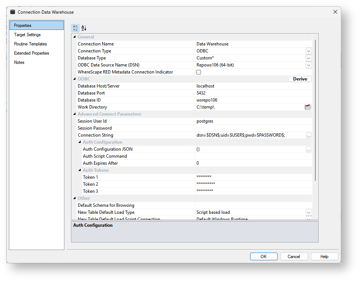Screen dimensions: 359x281
Task: Select the Connection Type row label
Action: click(x=94, y=51)
